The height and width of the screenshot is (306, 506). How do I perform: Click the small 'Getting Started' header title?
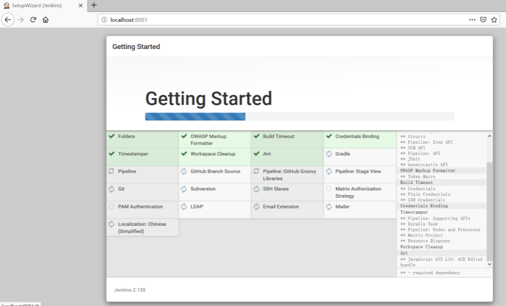tap(136, 47)
